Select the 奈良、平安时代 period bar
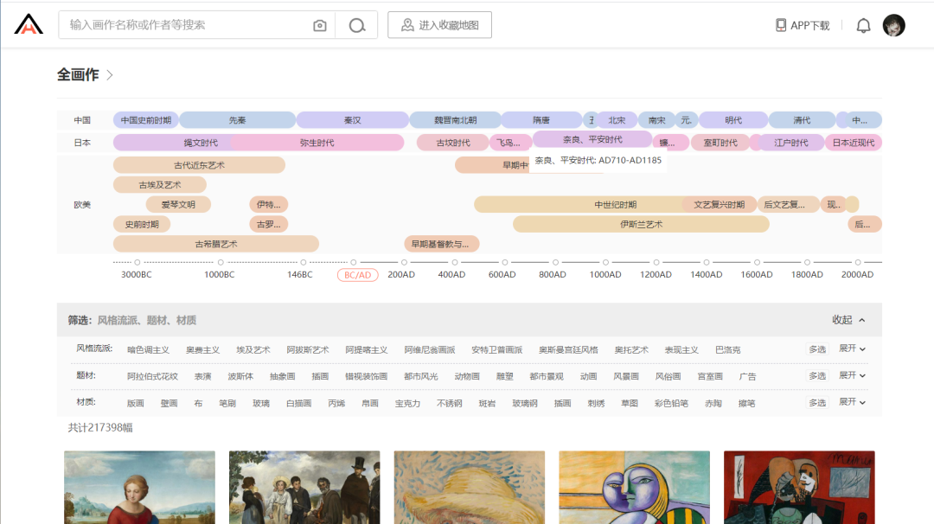 592,139
